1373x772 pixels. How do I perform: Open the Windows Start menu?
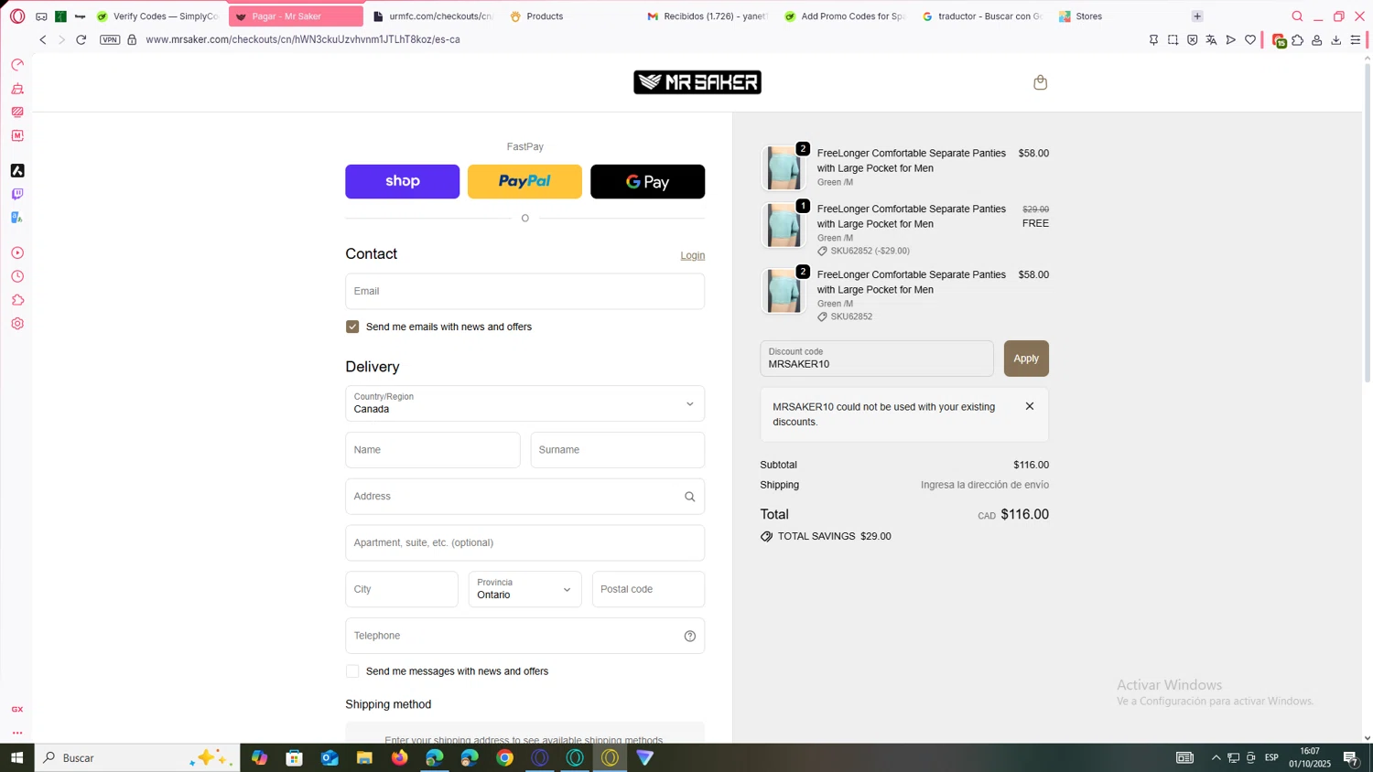click(16, 757)
